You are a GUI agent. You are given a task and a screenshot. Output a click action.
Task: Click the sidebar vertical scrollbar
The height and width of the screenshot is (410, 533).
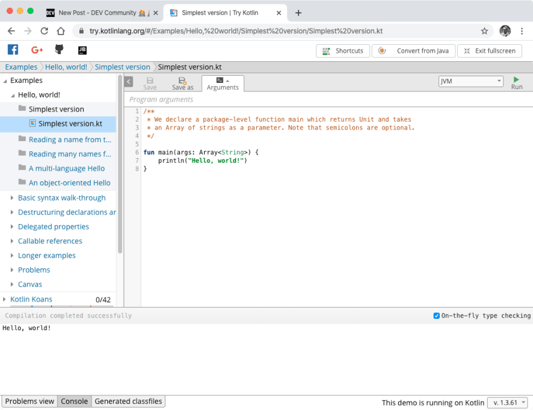[120, 164]
